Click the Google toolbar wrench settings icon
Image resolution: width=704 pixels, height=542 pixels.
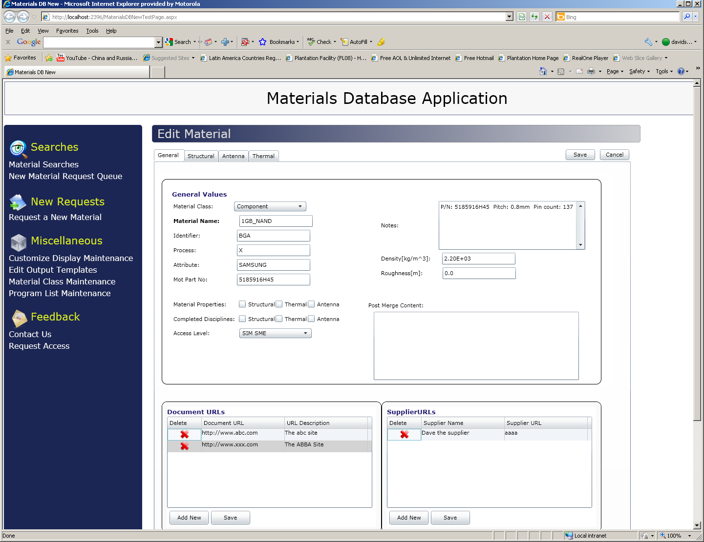648,42
